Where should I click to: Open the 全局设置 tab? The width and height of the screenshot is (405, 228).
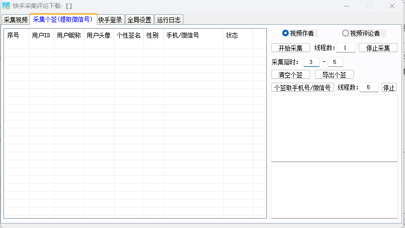(x=139, y=20)
